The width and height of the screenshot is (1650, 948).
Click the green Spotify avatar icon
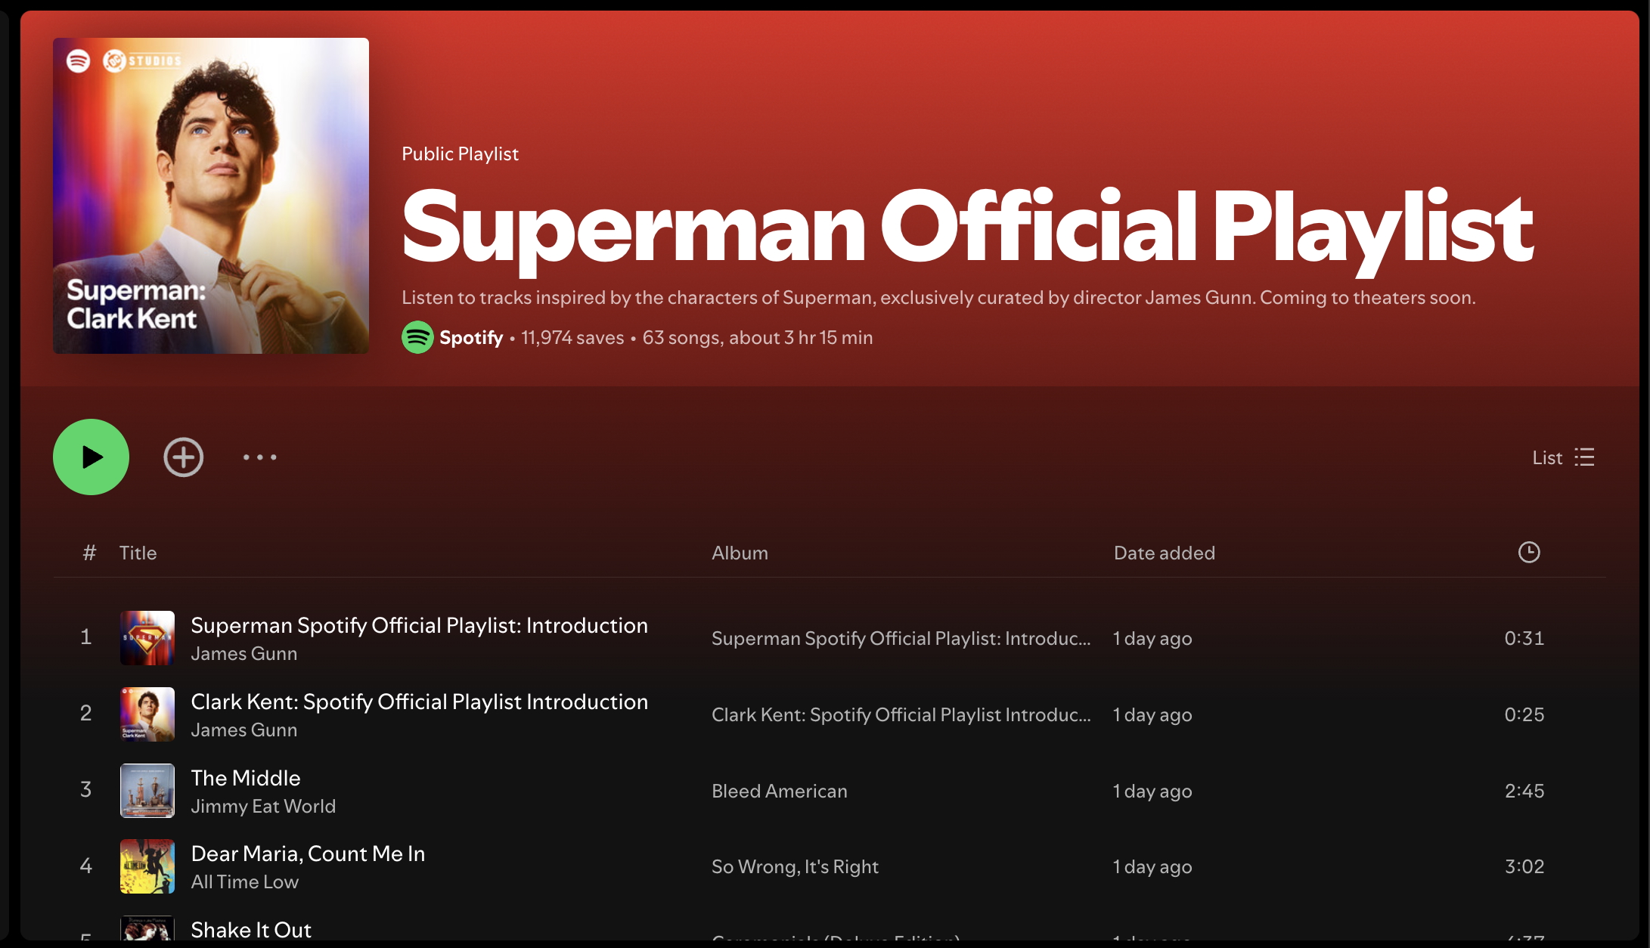(x=417, y=337)
